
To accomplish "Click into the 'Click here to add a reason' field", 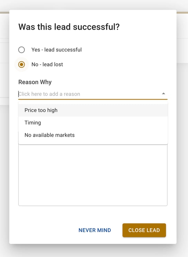I will (x=89, y=94).
